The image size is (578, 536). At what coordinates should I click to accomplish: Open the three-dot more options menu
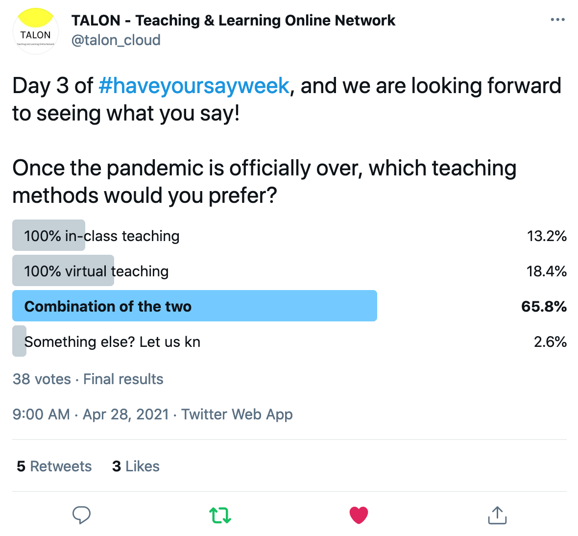(x=557, y=20)
